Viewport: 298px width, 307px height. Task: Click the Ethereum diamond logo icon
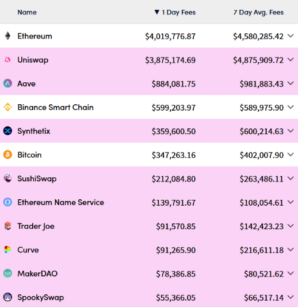(7, 36)
